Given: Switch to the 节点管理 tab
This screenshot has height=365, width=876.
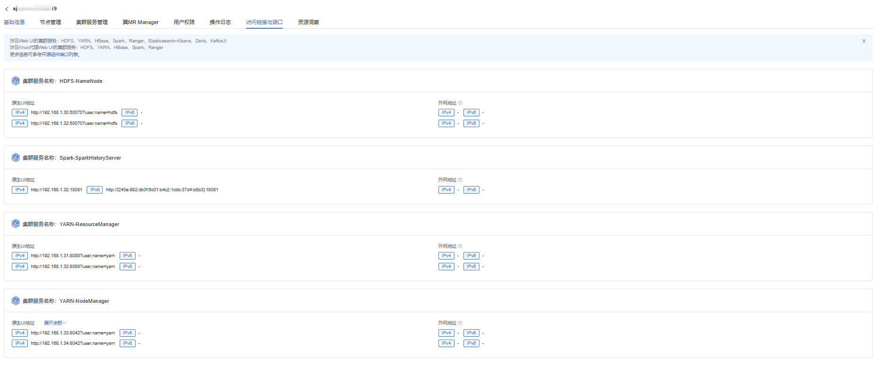Looking at the screenshot, I should [x=50, y=22].
